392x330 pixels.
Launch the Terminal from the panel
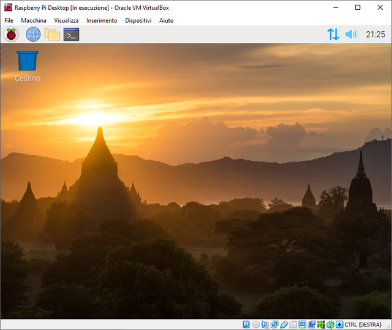(72, 34)
